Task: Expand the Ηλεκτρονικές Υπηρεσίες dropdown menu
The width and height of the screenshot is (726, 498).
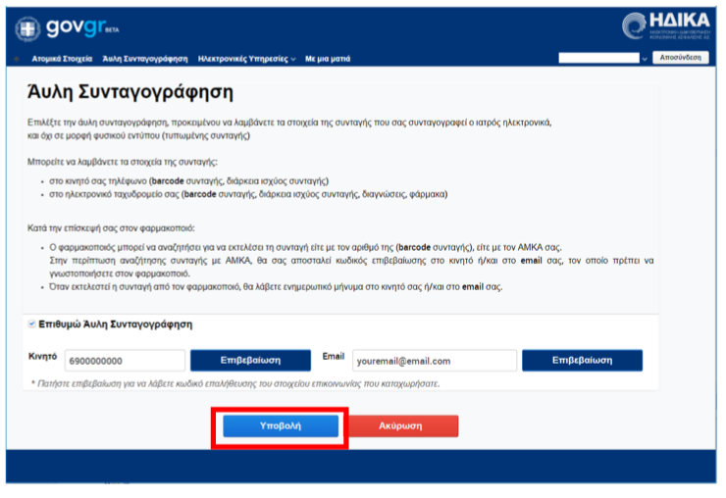Action: click(x=246, y=59)
